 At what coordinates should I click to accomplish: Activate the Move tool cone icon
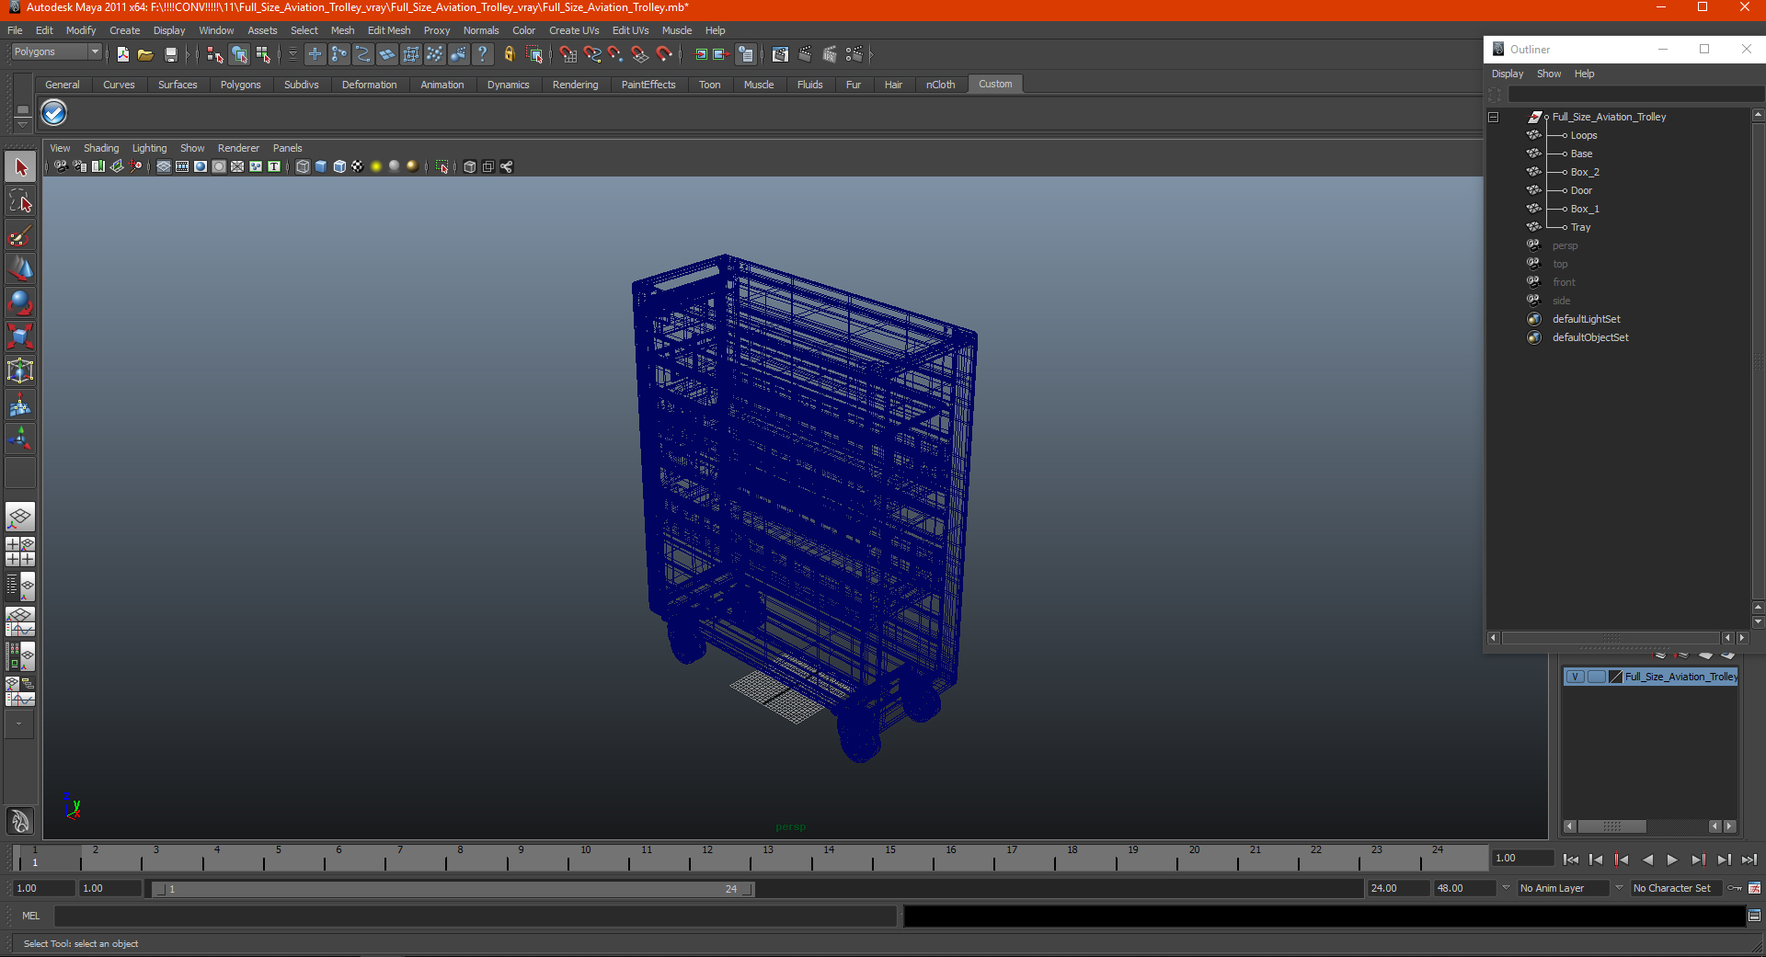20,268
